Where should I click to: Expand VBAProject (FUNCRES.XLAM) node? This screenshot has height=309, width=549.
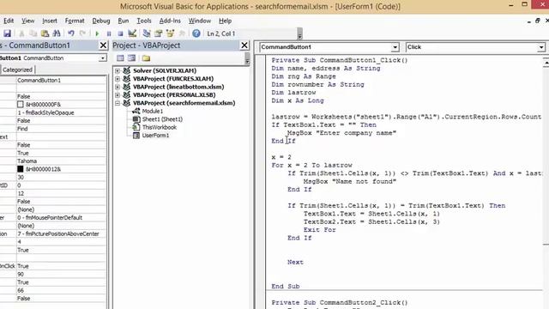(118, 79)
